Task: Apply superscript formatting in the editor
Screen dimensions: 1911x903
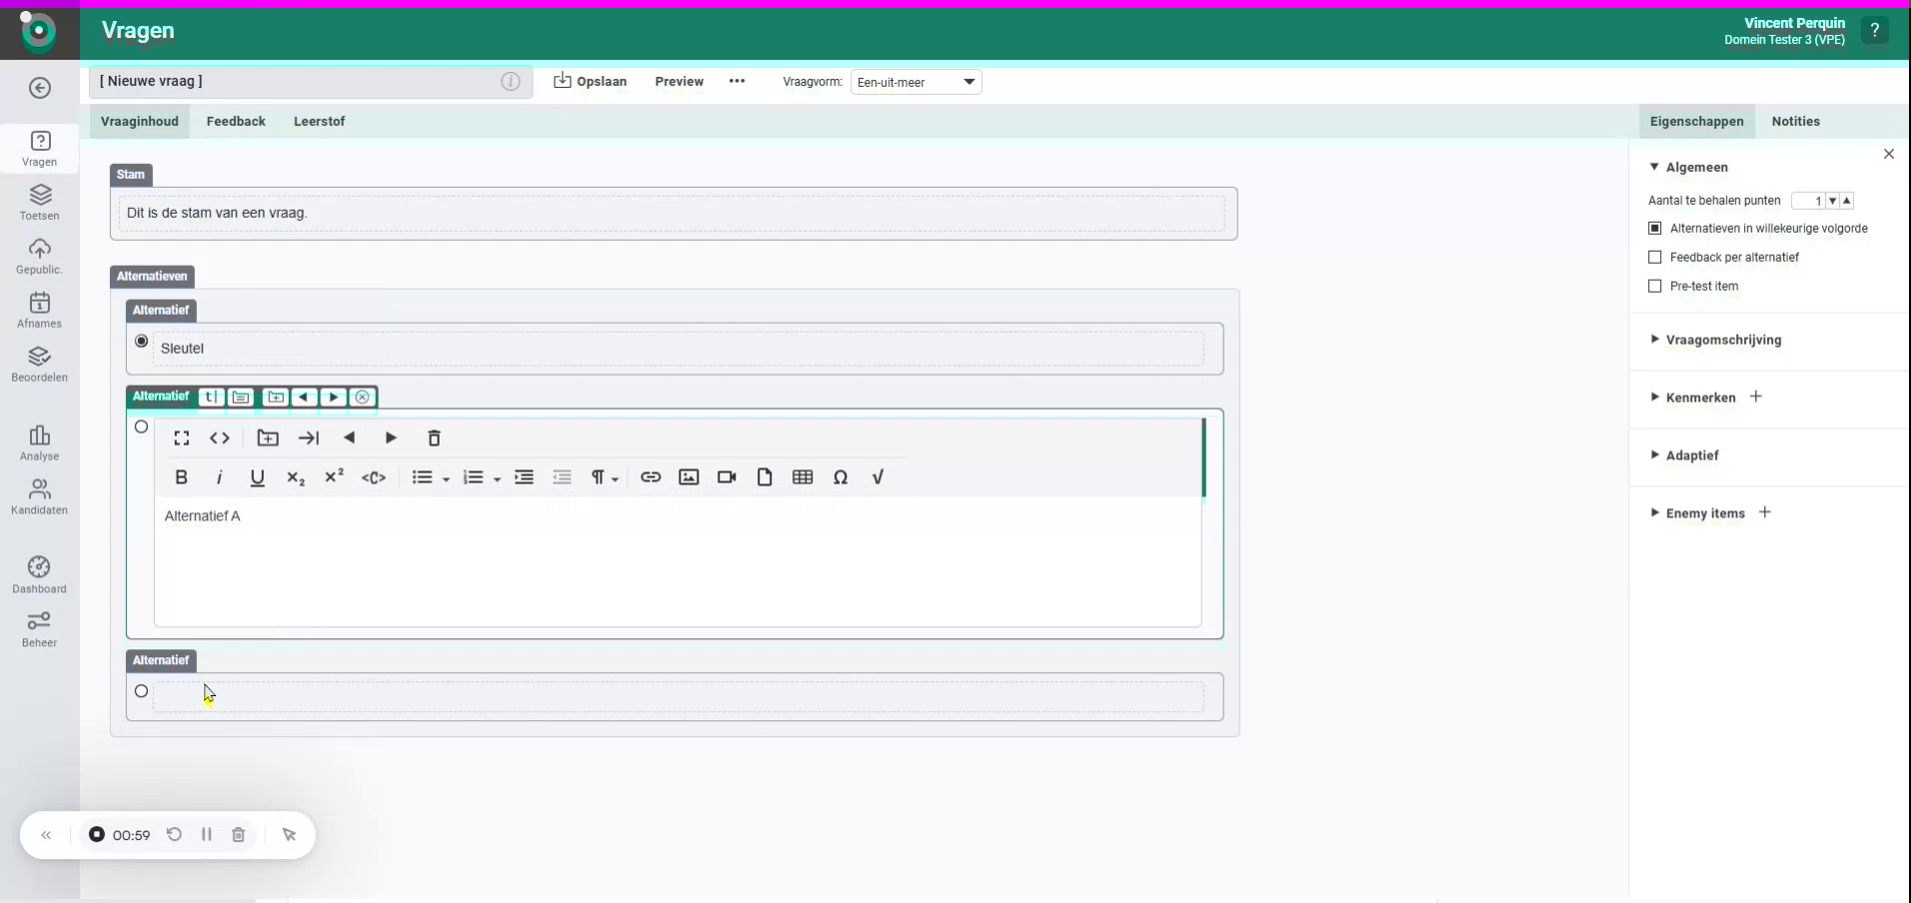Action: pyautogui.click(x=334, y=477)
